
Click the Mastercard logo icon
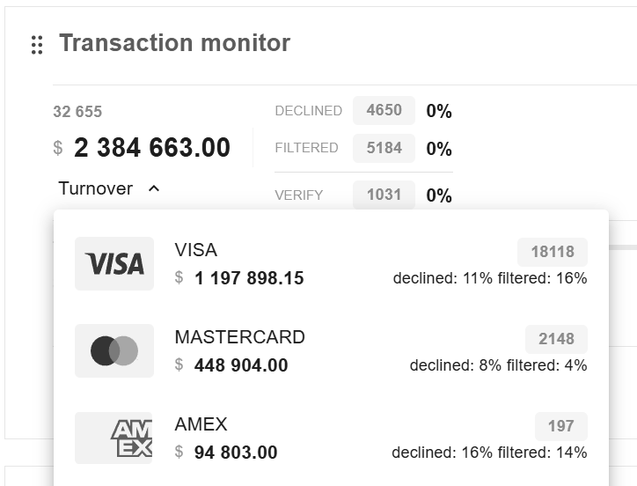pos(114,350)
